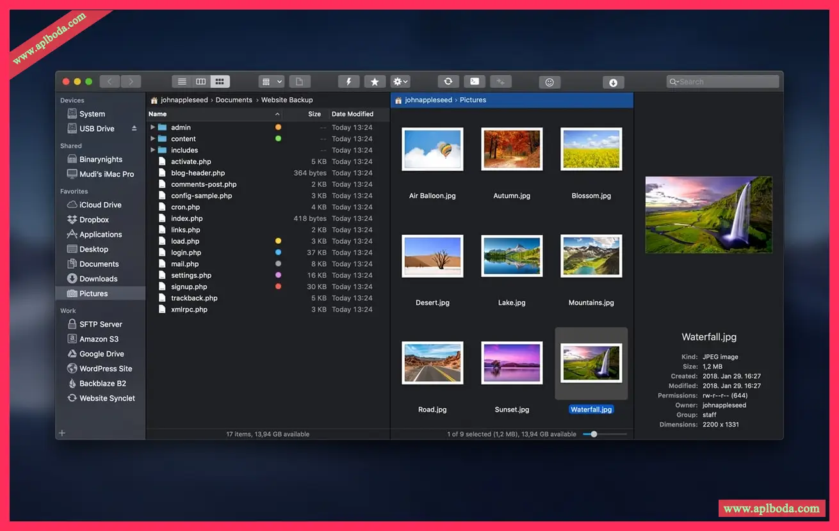
Task: Select the Desert.jpg thumbnail
Action: click(432, 256)
